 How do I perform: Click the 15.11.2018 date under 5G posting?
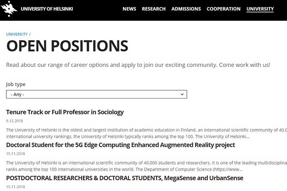pyautogui.click(x=16, y=154)
